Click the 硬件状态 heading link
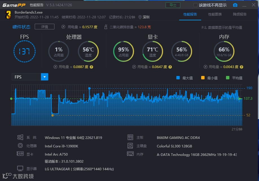The image size is (259, 181). (21, 27)
